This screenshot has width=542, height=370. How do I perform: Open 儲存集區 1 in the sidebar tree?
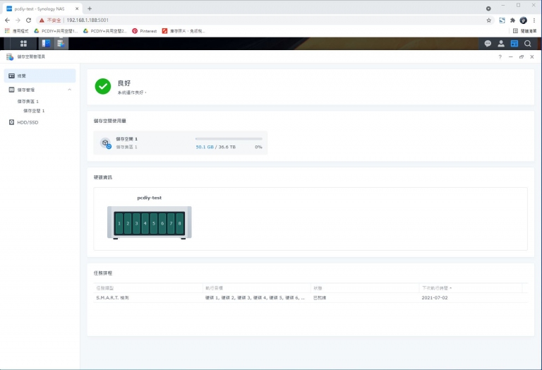28,102
